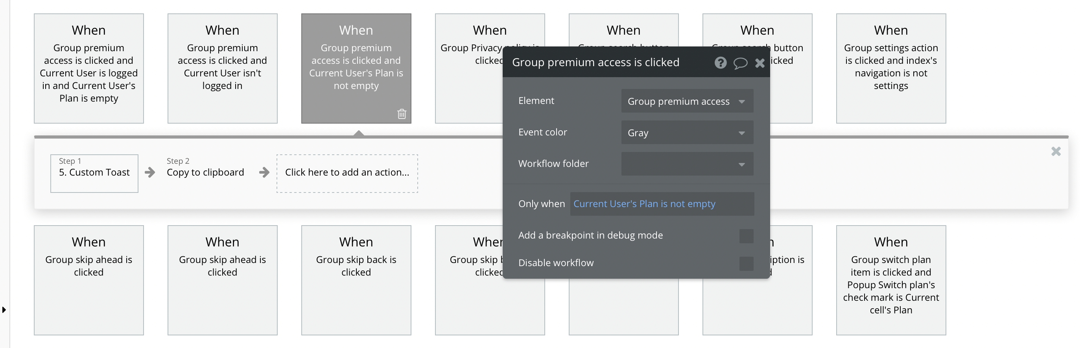1084x348 pixels.
Task: Expand the left sidebar triangle arrow
Action: coord(4,310)
